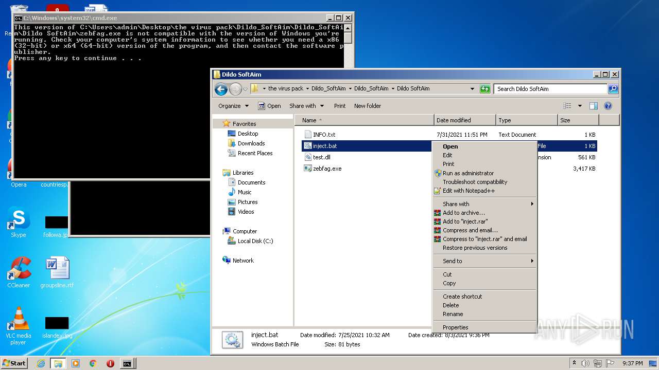Show hidden tray icons arrow
This screenshot has height=370, width=659.
(x=575, y=363)
